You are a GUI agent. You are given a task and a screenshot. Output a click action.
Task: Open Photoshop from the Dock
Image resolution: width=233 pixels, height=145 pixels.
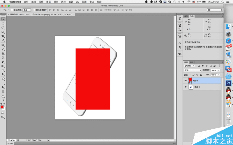229,84
